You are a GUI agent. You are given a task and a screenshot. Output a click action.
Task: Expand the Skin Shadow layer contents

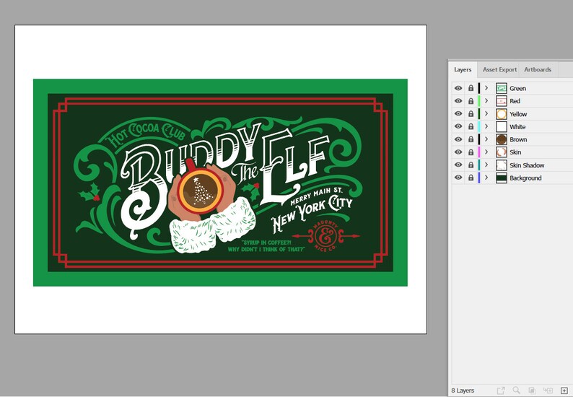tap(486, 165)
